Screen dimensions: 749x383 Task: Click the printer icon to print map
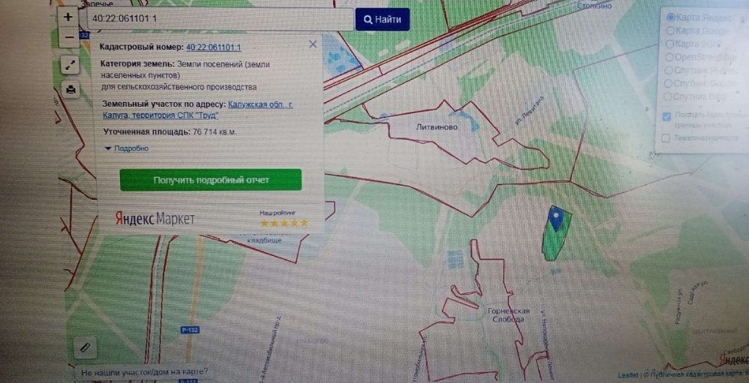71,90
